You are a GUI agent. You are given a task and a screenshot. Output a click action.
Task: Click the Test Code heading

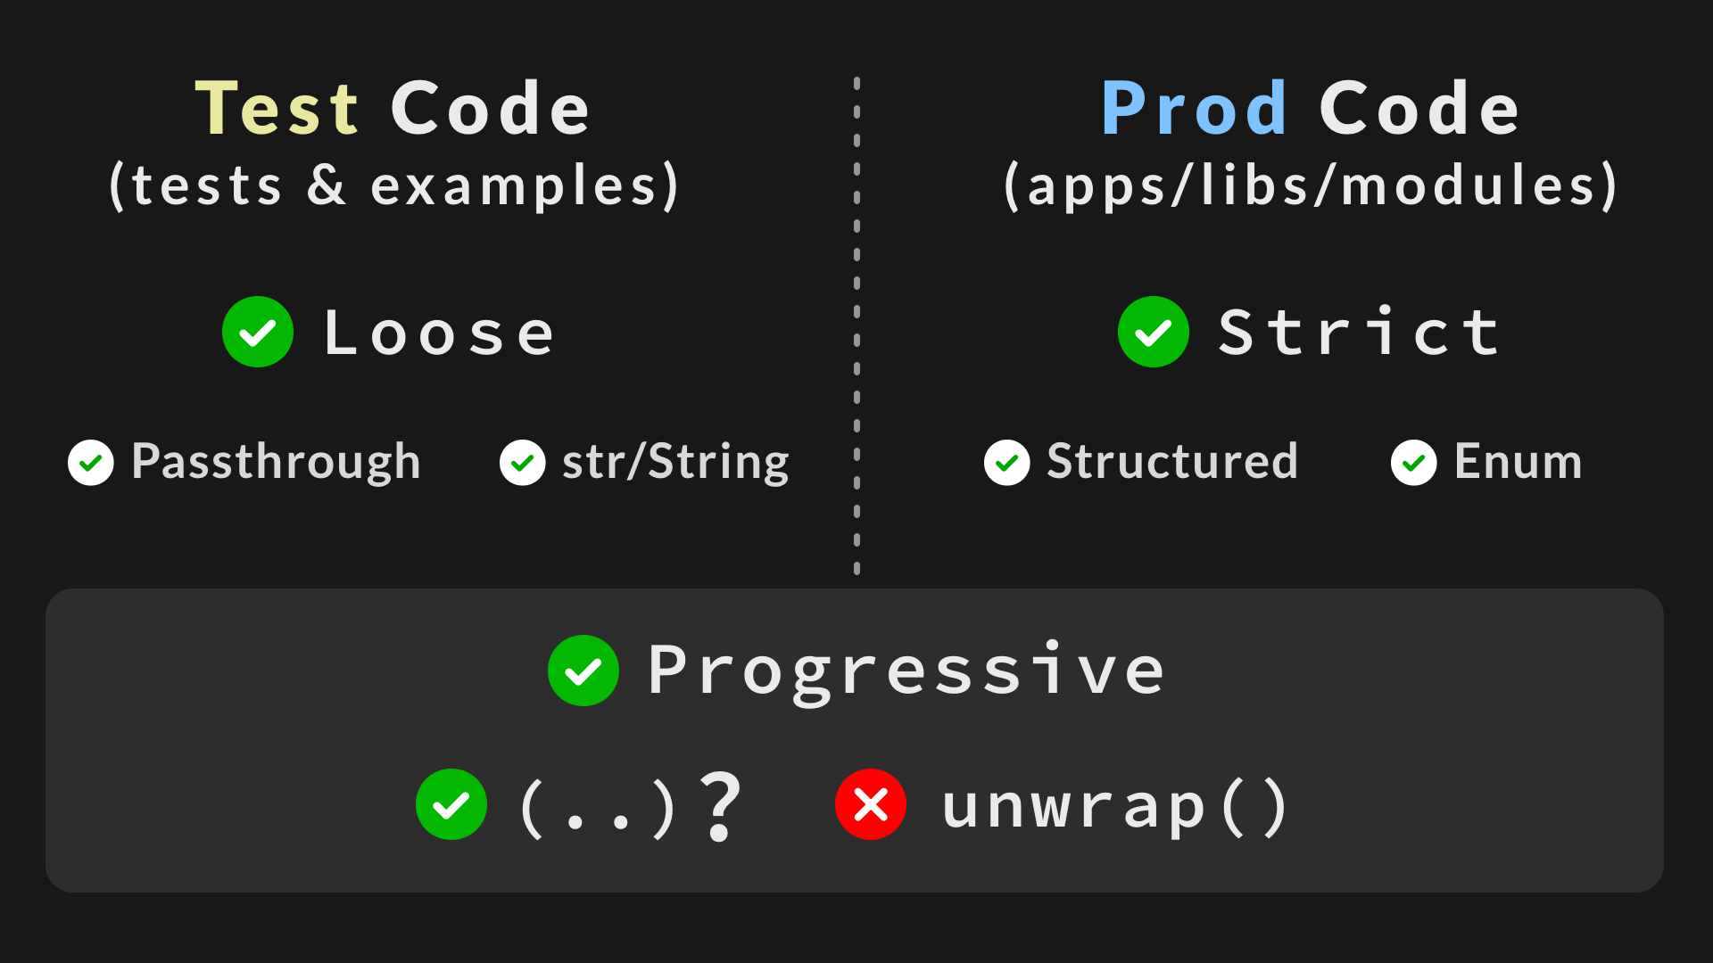pyautogui.click(x=393, y=109)
